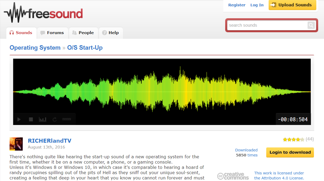
Task: Click the speech bubble icon on the Forums tab
Action: click(x=43, y=33)
